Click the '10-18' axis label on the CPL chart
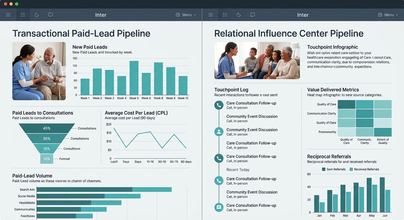 (x=150, y=162)
